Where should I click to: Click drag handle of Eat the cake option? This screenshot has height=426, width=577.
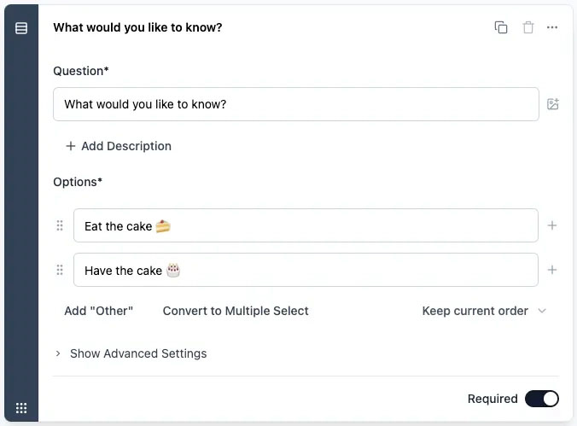[x=60, y=225]
